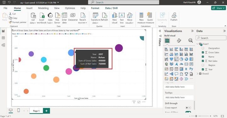
Task: Select the scatter chart visual icon
Action: pos(176,59)
